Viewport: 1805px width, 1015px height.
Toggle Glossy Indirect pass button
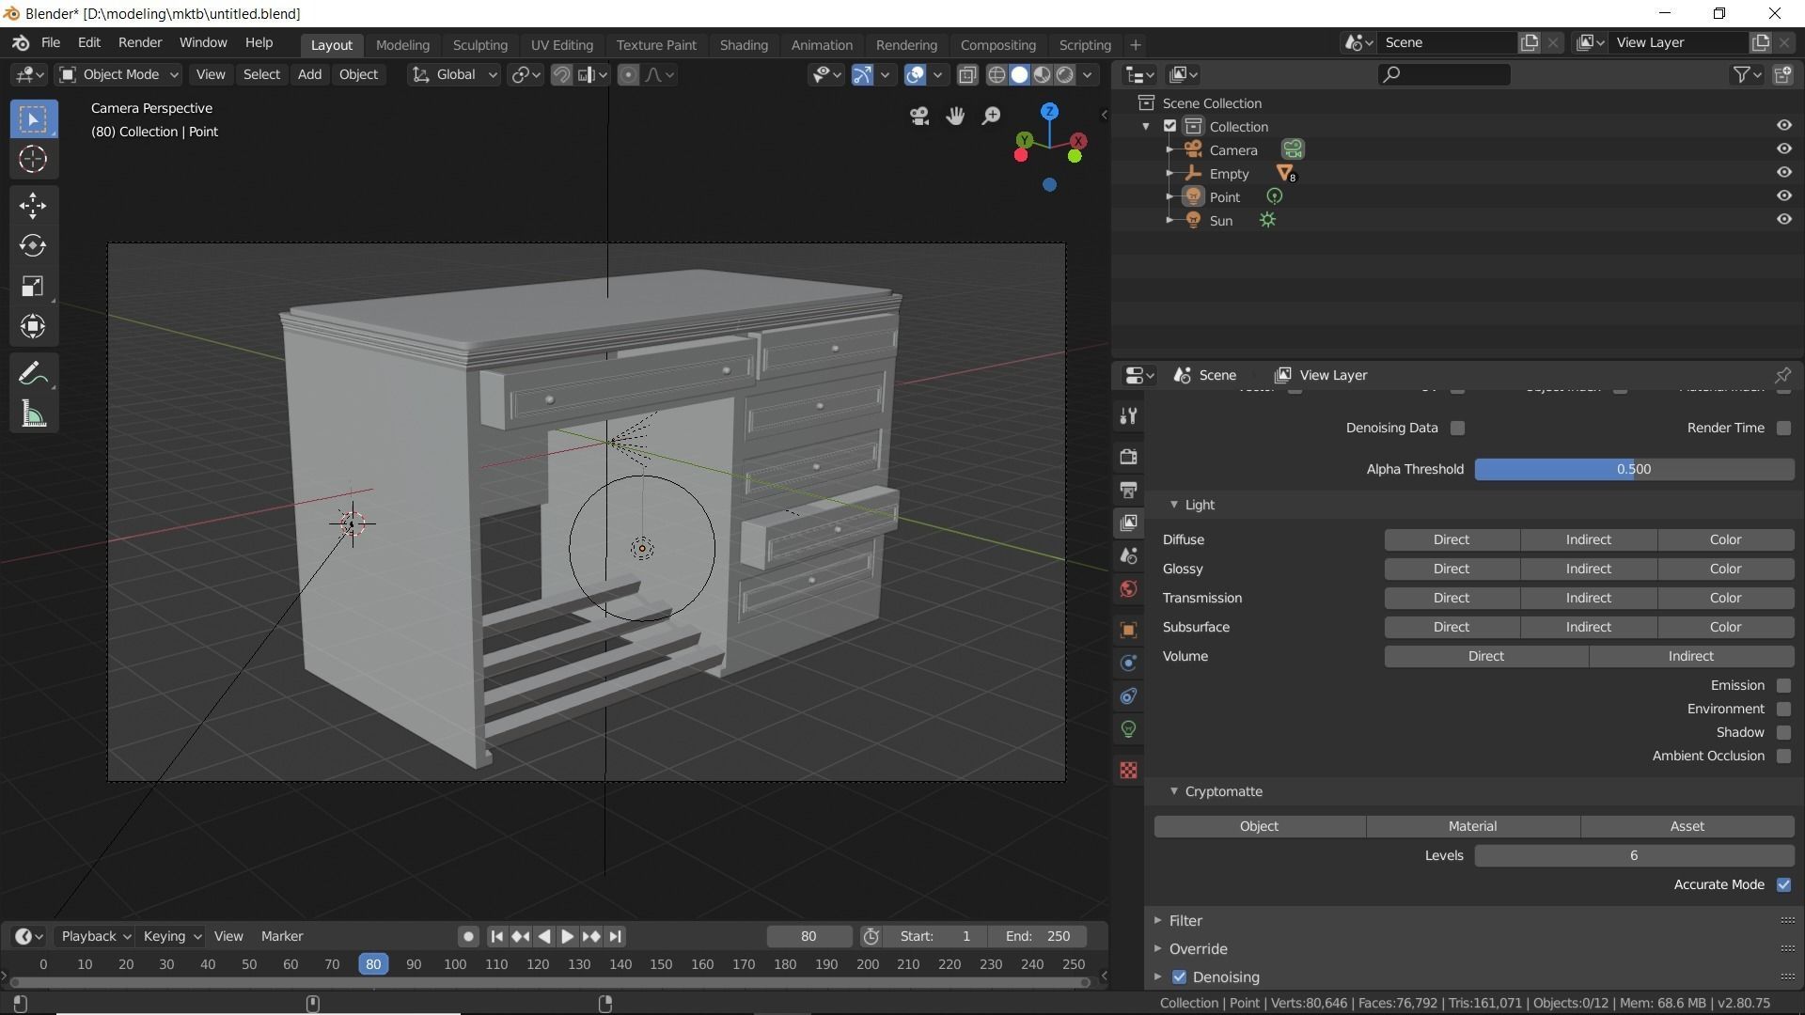(x=1588, y=569)
